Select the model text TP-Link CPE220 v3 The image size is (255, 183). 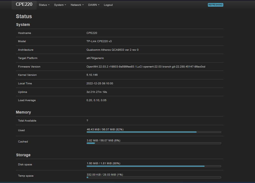[x=99, y=41]
